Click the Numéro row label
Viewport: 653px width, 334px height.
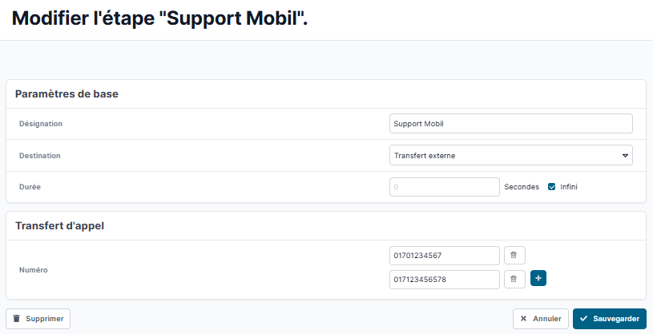pyautogui.click(x=34, y=270)
